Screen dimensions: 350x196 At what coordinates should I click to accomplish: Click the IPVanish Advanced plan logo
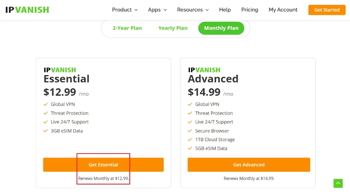[x=204, y=70]
